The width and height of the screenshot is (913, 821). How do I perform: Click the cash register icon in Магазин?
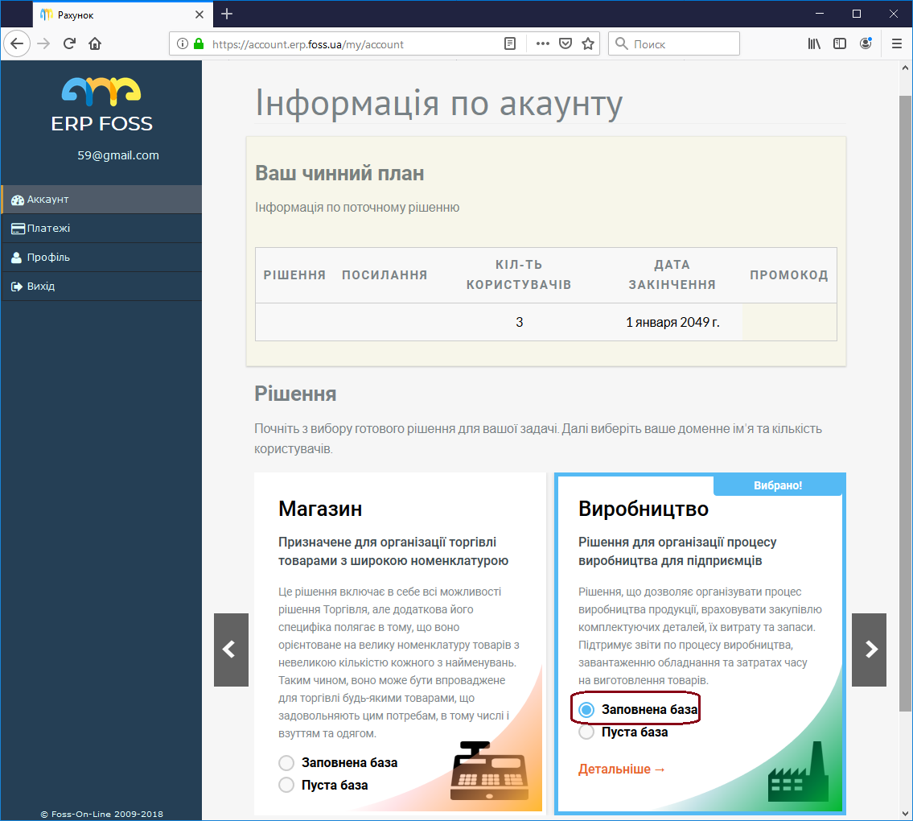click(x=490, y=770)
